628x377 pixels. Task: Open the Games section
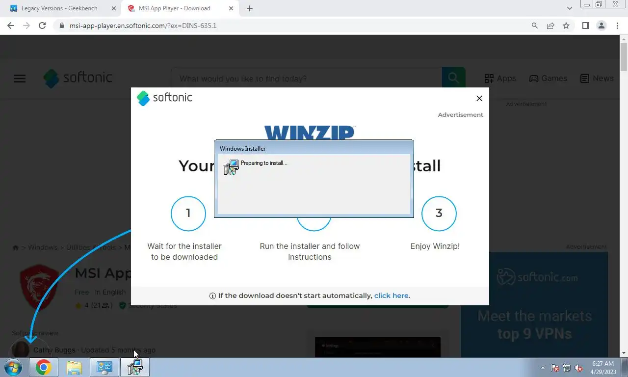[x=548, y=79]
